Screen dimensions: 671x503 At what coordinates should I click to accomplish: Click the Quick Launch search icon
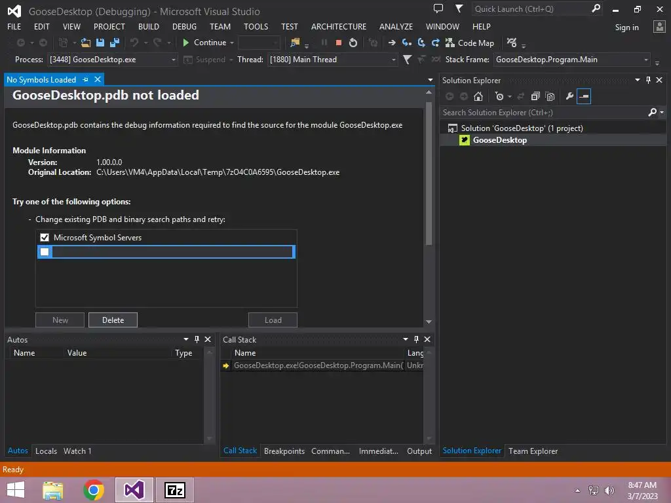596,9
